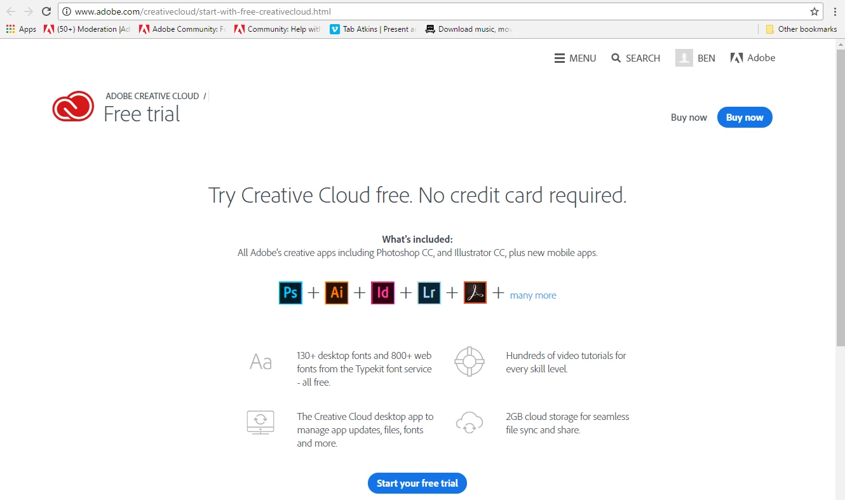Click "Hundreds of video tutorials" text

(x=566, y=362)
